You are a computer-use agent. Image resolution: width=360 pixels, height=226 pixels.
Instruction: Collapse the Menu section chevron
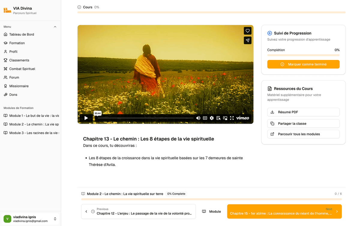coord(55,27)
